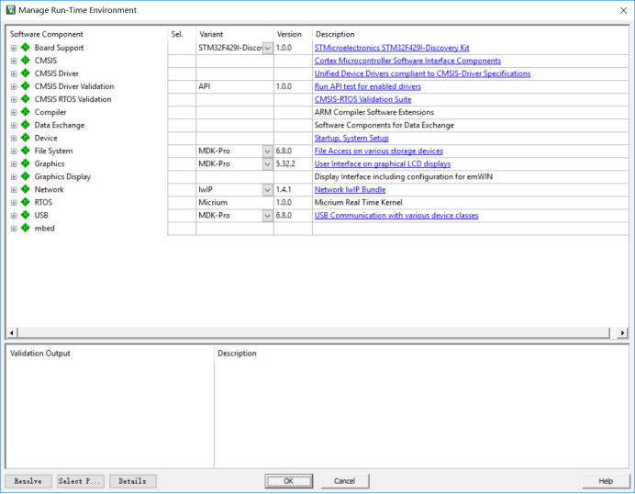The image size is (635, 494).
Task: Expand the Board Support tree node
Action: (14, 48)
